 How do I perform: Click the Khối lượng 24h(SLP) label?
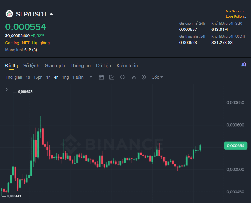(x=227, y=24)
